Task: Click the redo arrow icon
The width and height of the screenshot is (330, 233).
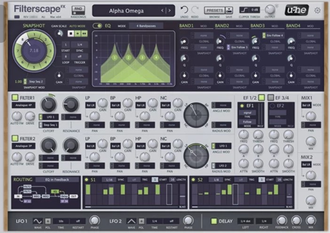Action: (195, 10)
